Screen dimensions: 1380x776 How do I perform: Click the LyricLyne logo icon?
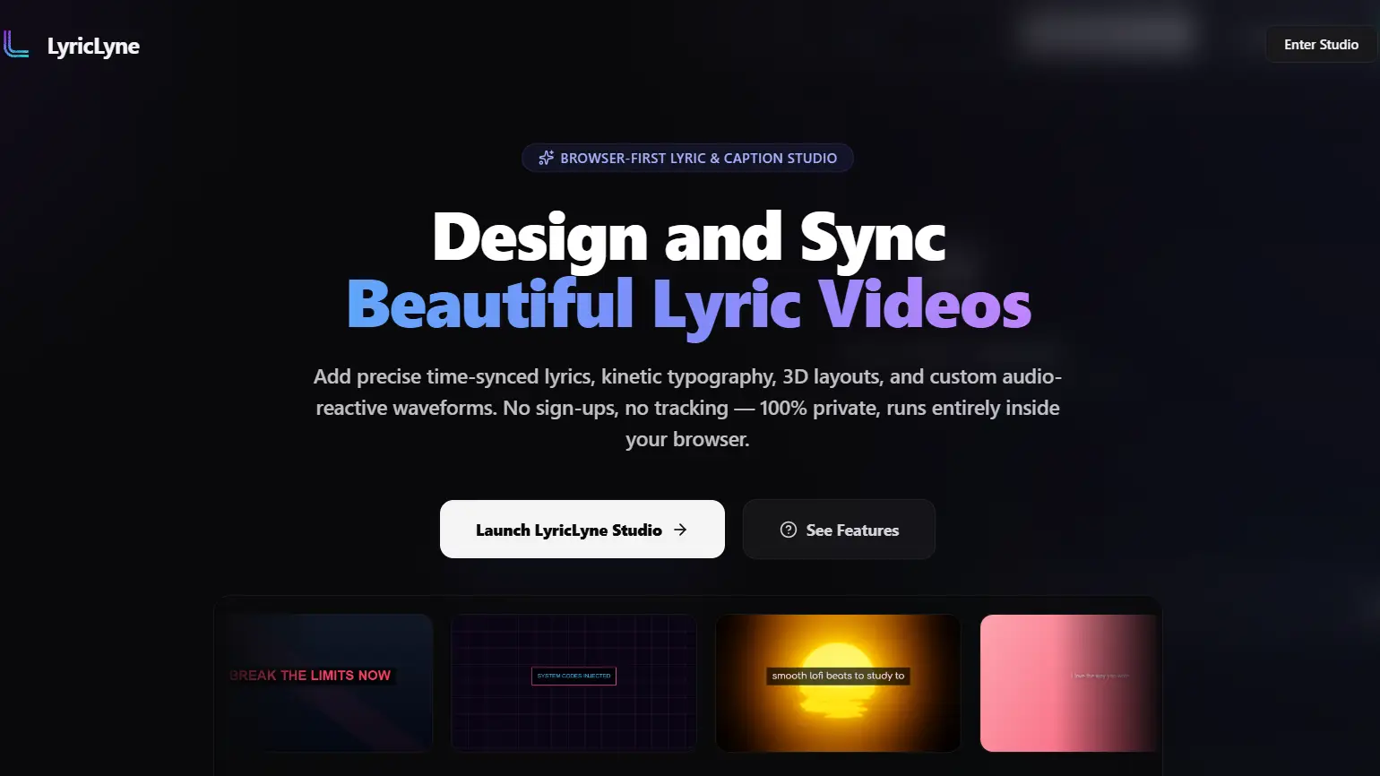pyautogui.click(x=16, y=45)
